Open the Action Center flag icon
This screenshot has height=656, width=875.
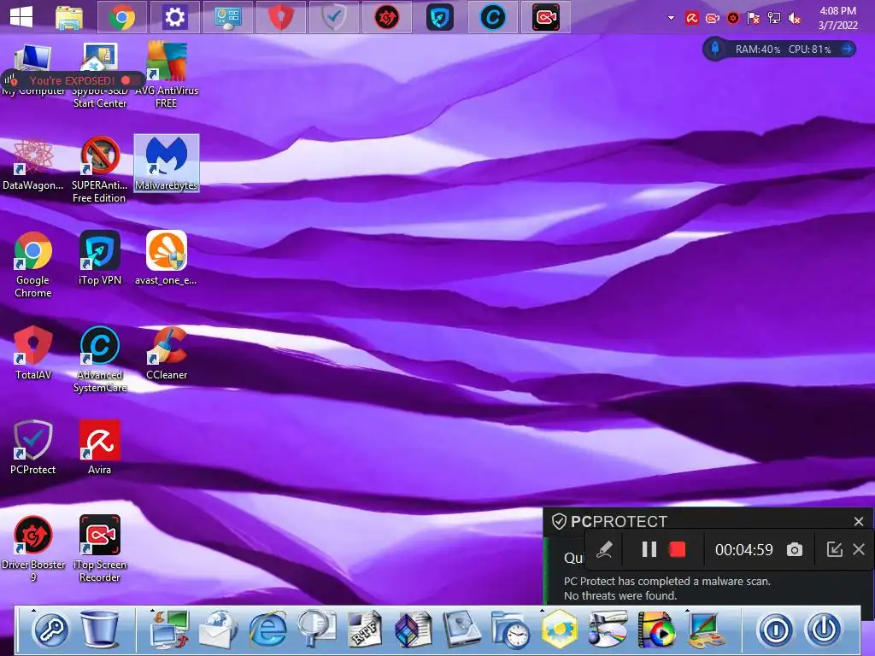[x=754, y=19]
